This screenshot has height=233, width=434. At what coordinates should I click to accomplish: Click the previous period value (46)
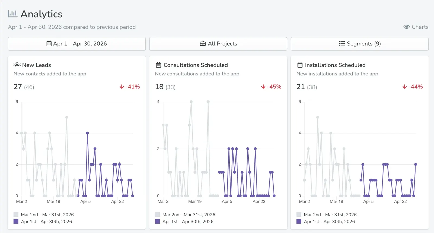point(29,87)
